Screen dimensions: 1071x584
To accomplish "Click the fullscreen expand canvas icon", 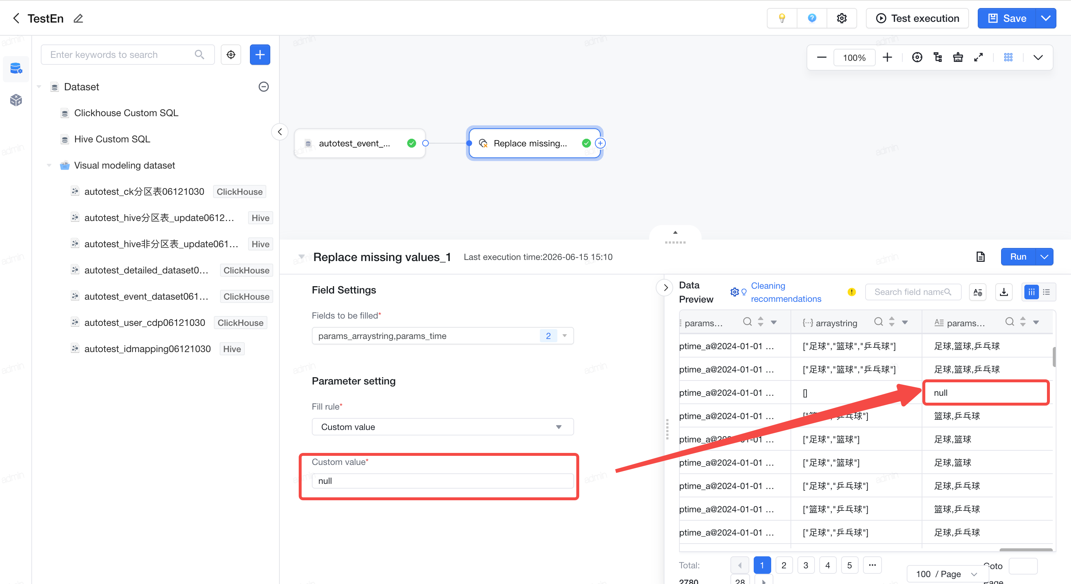I will pos(978,58).
